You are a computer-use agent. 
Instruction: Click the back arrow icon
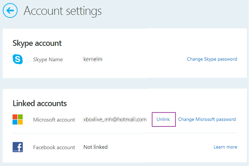[10, 11]
